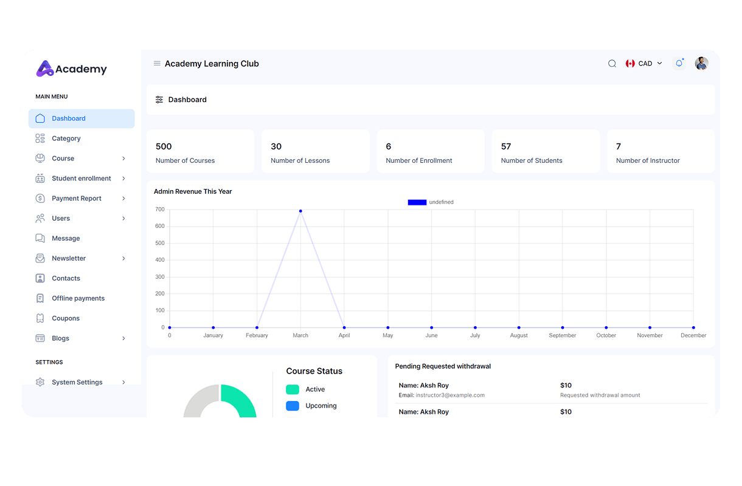742x486 pixels.
Task: Expand the Users sidebar submenu
Action: (123, 219)
